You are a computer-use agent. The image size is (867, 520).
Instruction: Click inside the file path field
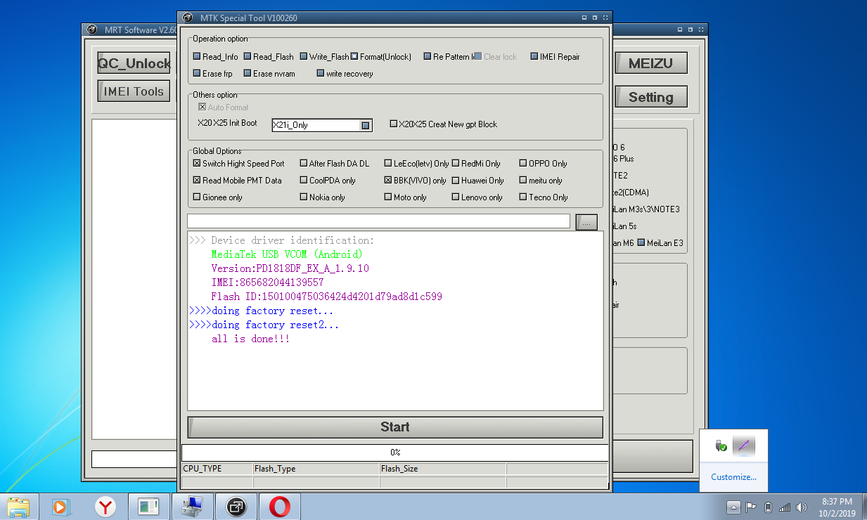[378, 221]
